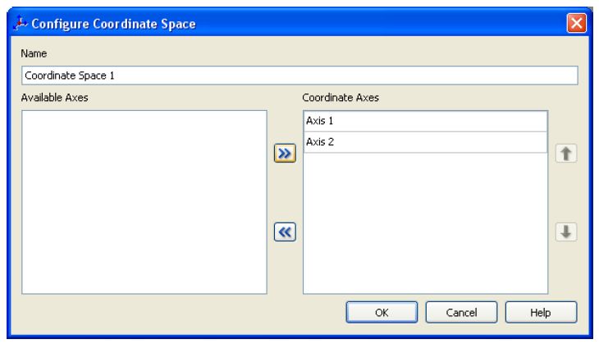Select Axis 2 in Coordinate Axes list
The image size is (599, 344).
click(x=425, y=142)
